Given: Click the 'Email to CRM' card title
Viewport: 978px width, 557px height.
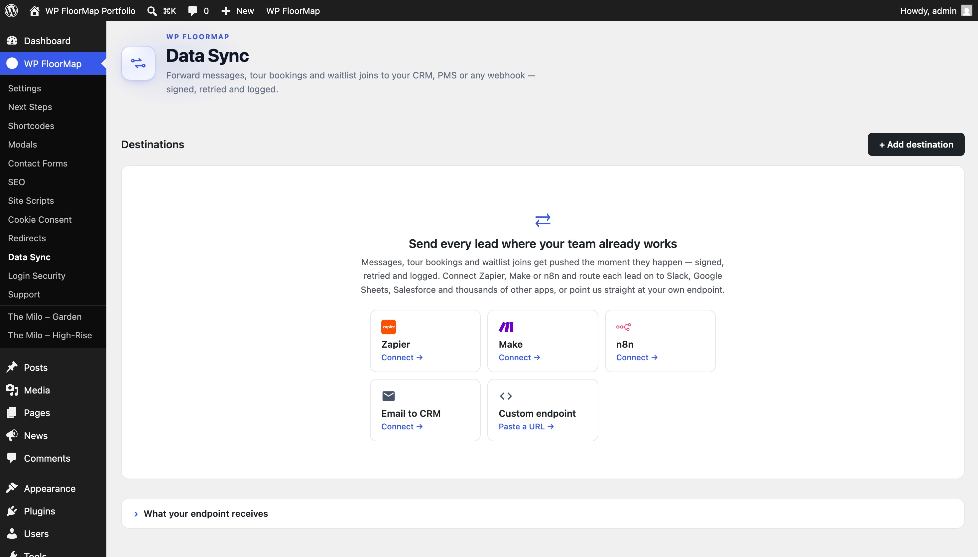Looking at the screenshot, I should tap(411, 413).
